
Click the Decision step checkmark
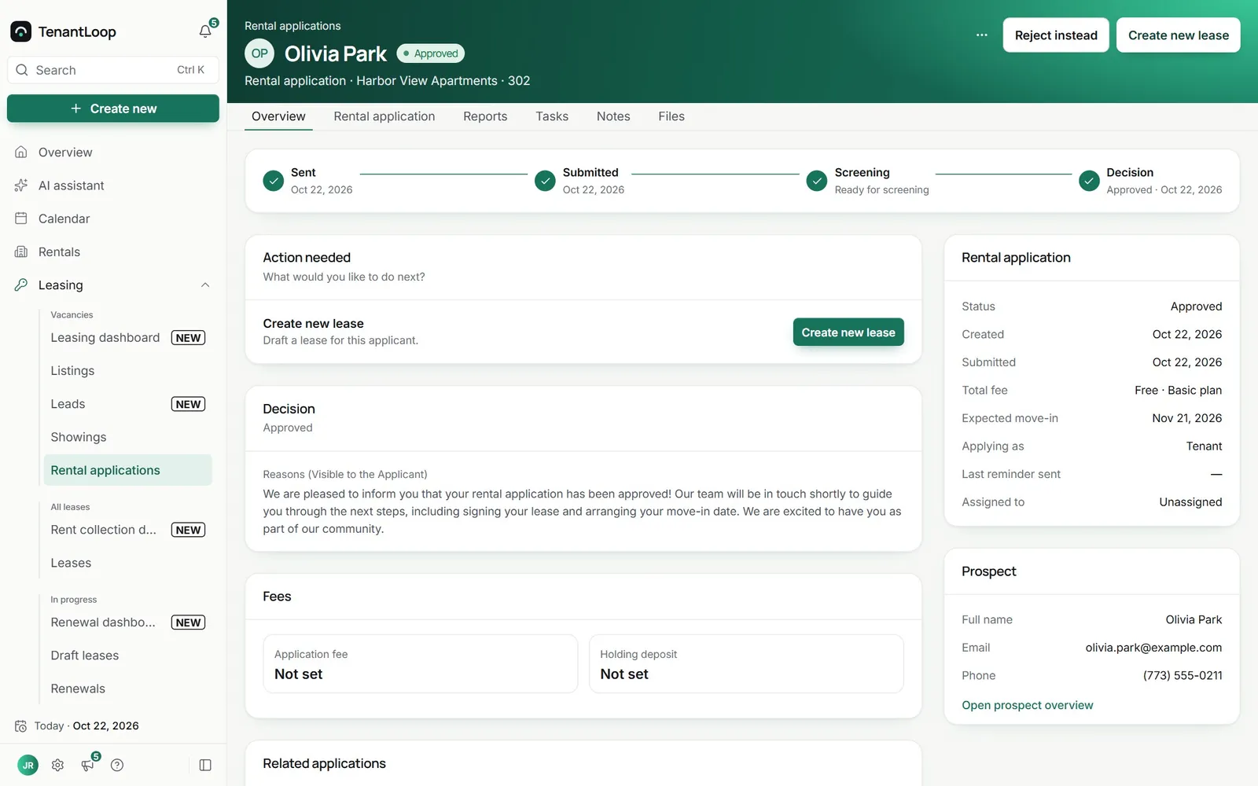coord(1089,181)
